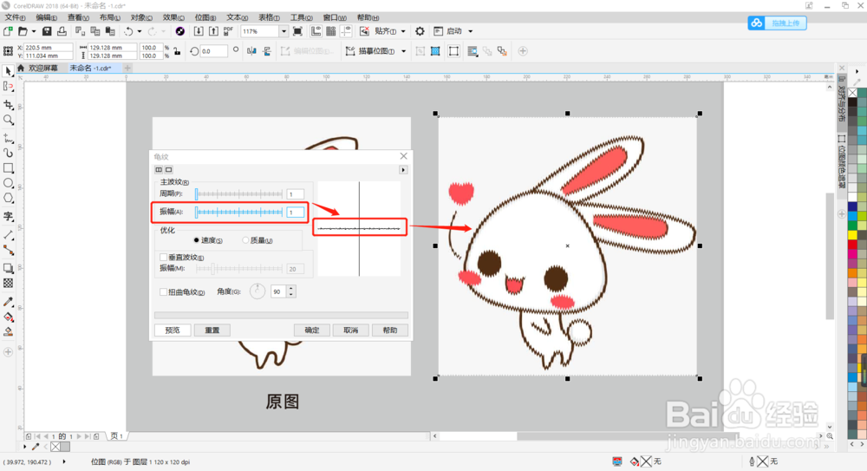Open the 文件 menu
The height and width of the screenshot is (471, 867).
click(15, 17)
